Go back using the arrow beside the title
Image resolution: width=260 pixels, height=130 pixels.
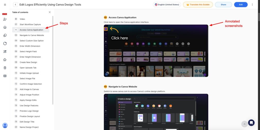pyautogui.click(x=15, y=5)
